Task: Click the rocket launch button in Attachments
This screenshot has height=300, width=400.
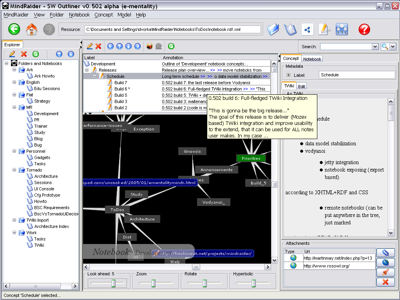Action: pyautogui.click(x=386, y=272)
